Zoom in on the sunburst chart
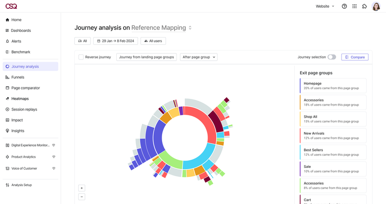This screenshot has width=386, height=204. pyautogui.click(x=82, y=188)
